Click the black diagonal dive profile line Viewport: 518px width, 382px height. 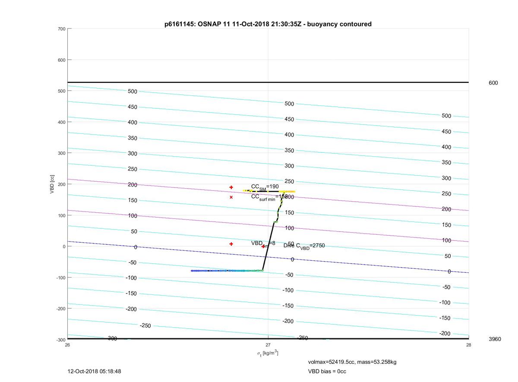[x=268, y=246]
